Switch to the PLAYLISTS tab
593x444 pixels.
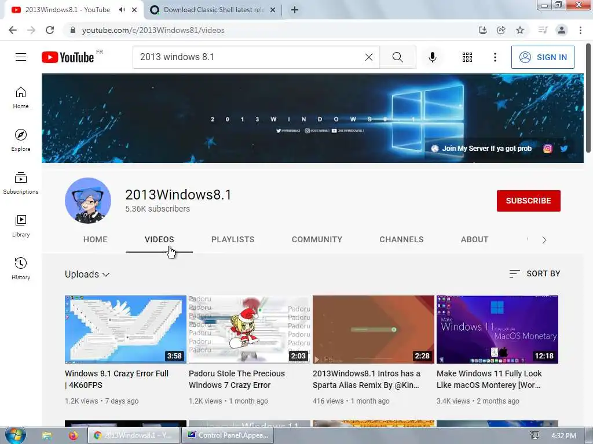[x=233, y=239]
